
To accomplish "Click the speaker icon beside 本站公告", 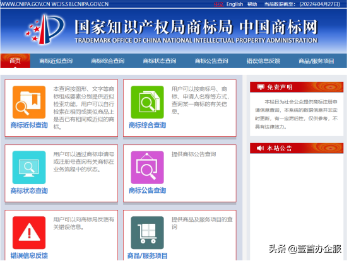I will coord(260,148).
